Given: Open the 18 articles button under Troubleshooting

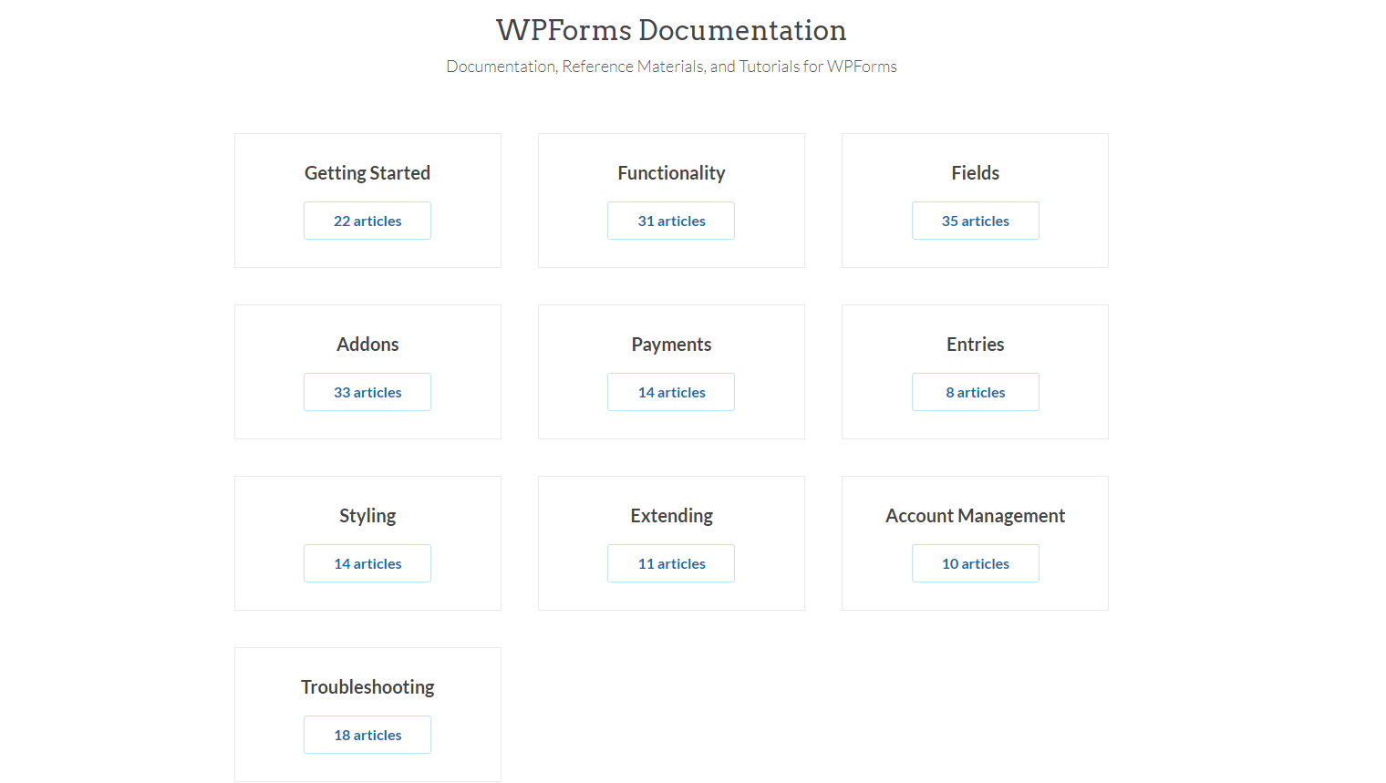Looking at the screenshot, I should pos(367,735).
